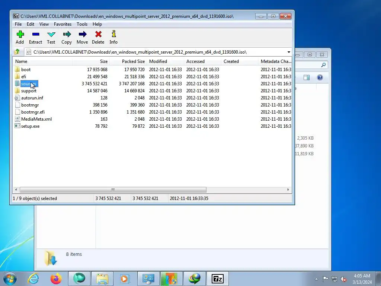The height and width of the screenshot is (286, 381).
Task: Select the bootmgr.efi file icon
Action: 17,112
